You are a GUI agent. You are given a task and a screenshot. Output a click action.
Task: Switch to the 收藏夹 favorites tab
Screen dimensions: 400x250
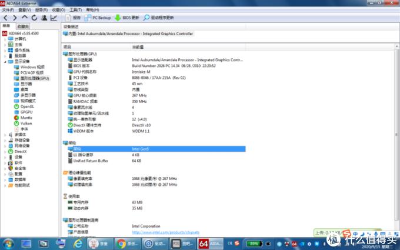[23, 26]
